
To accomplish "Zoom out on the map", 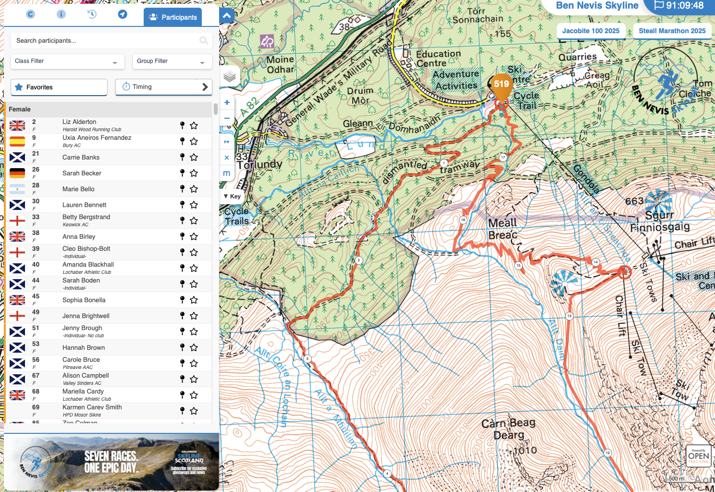I will pyautogui.click(x=227, y=118).
